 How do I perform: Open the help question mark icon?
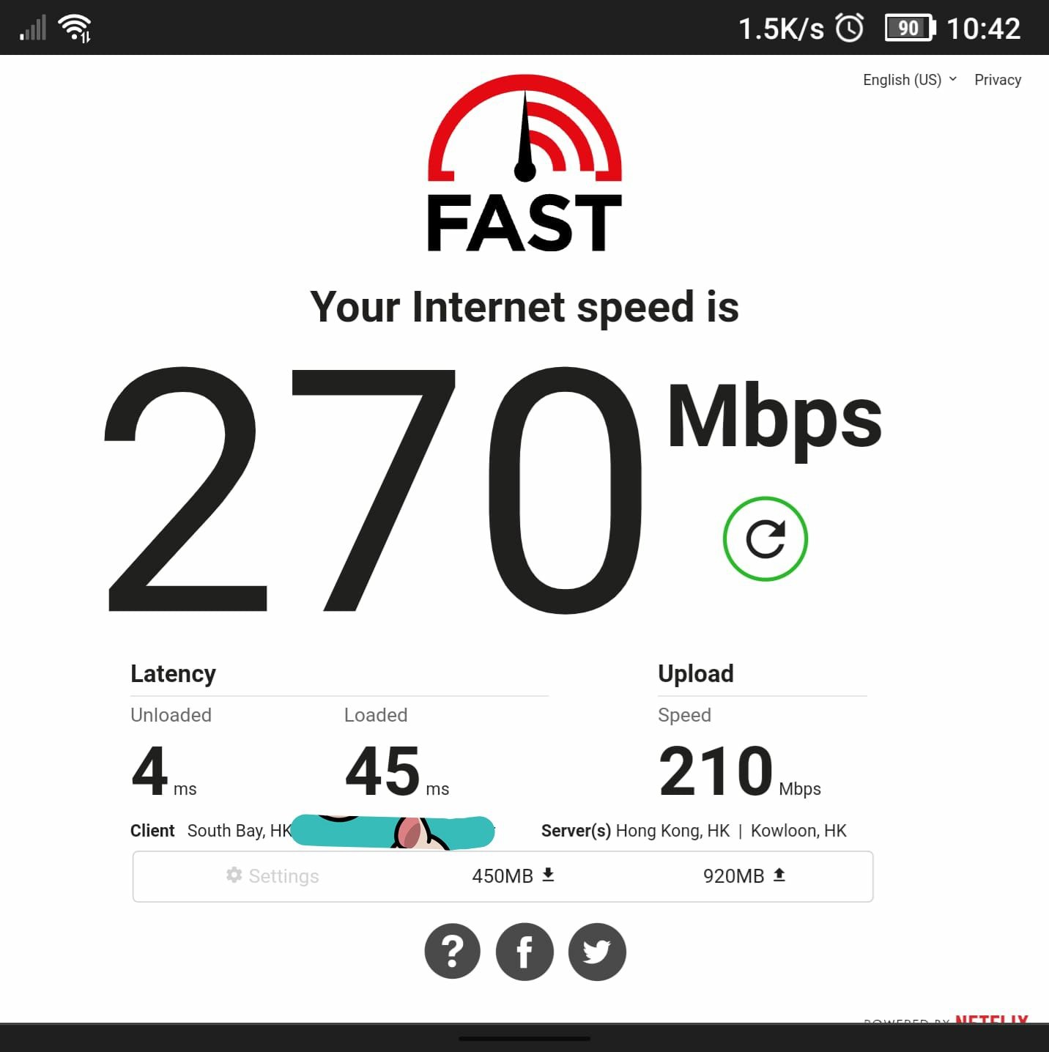pyautogui.click(x=453, y=952)
